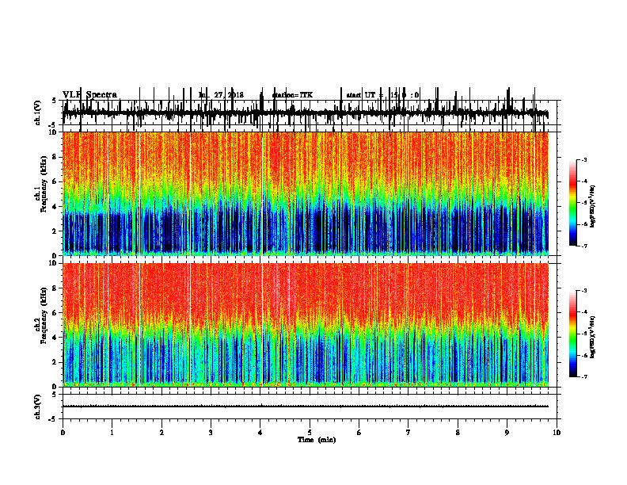Click the "2" tick on time axis
This screenshot has width=627, height=485.
161,433
